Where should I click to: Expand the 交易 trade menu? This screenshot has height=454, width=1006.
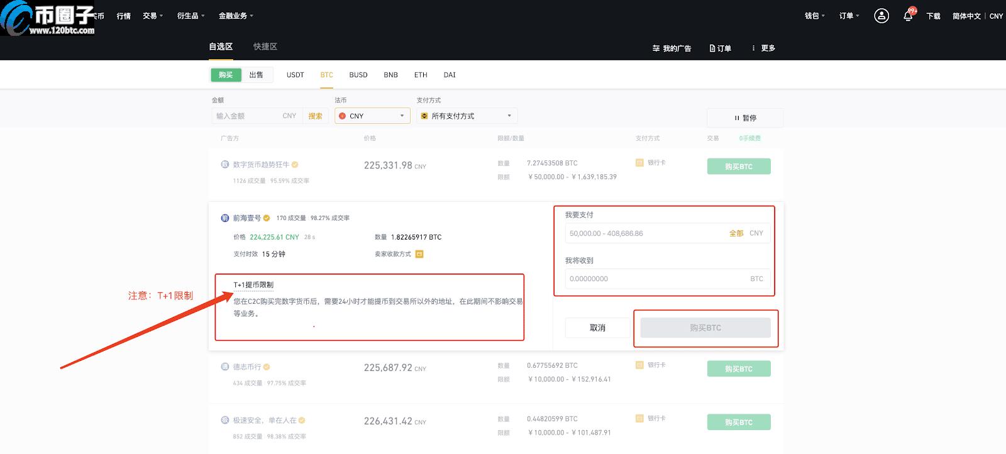pos(153,16)
